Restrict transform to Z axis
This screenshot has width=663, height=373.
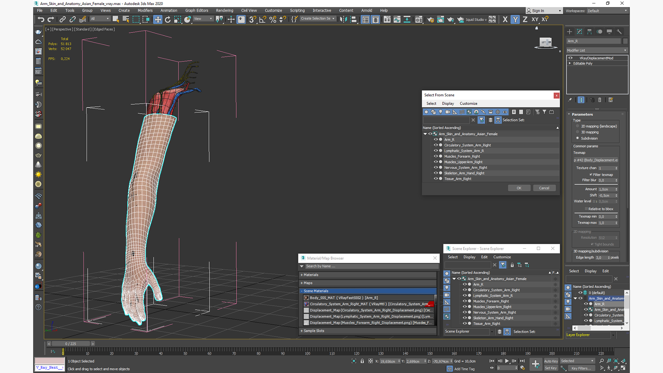tap(525, 19)
